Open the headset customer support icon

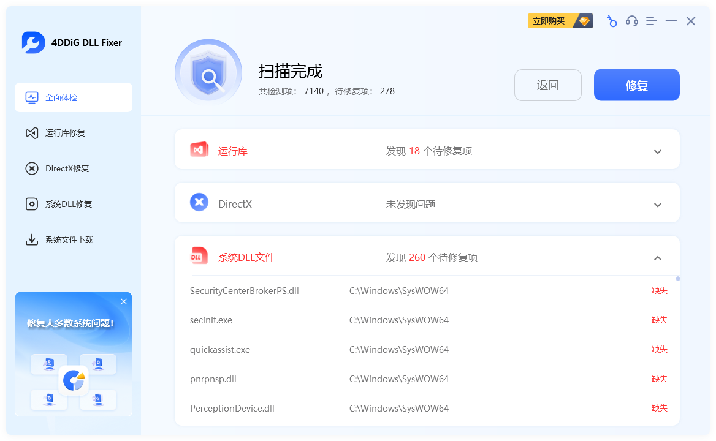[x=631, y=21]
